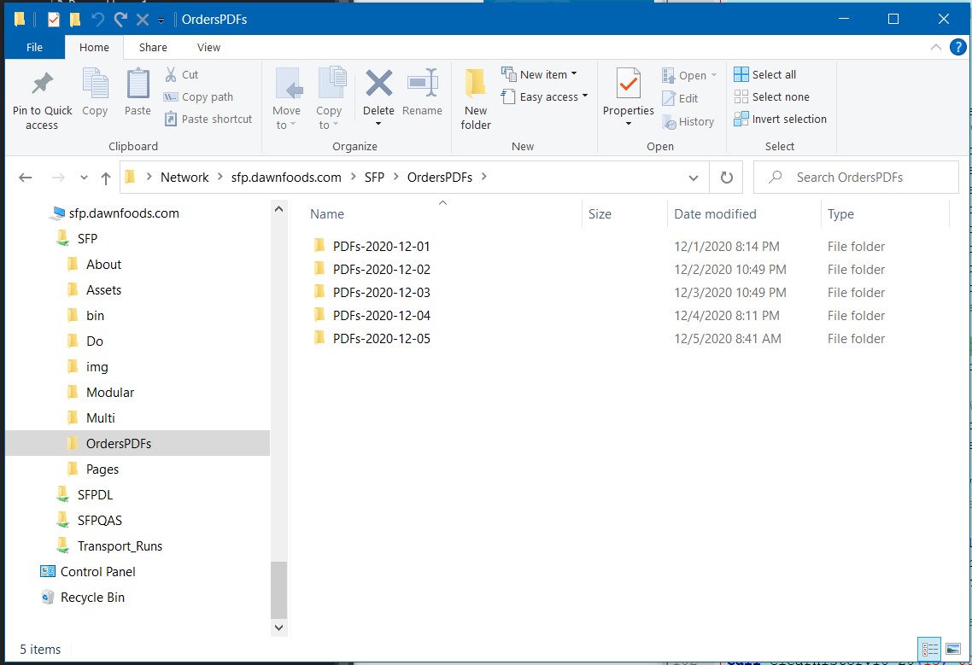Click the Paste icon on the ribbon

click(x=137, y=91)
